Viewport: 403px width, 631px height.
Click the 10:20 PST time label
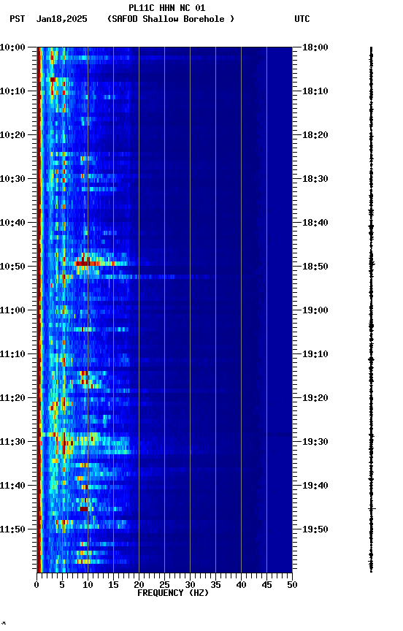pos(12,135)
